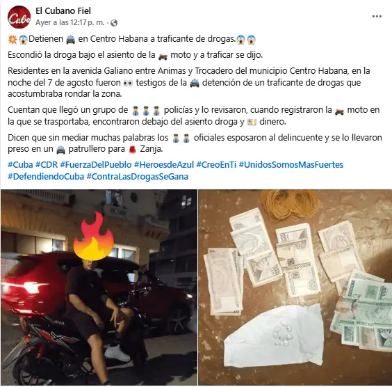
Task: Open the #DefendiendoCuba hashtag
Action: click(46, 177)
